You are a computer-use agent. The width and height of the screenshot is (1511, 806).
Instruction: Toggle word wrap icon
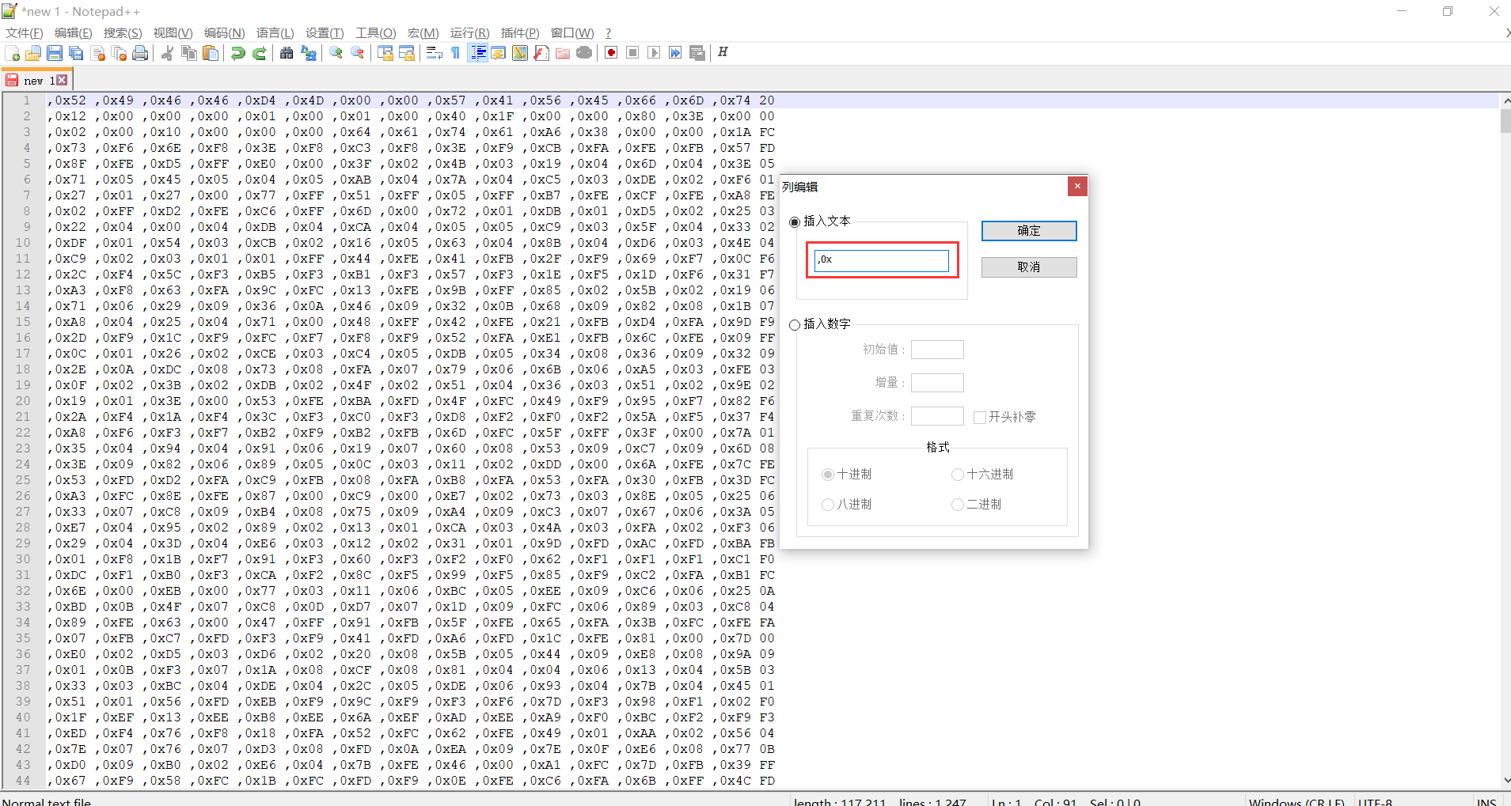pyautogui.click(x=434, y=53)
